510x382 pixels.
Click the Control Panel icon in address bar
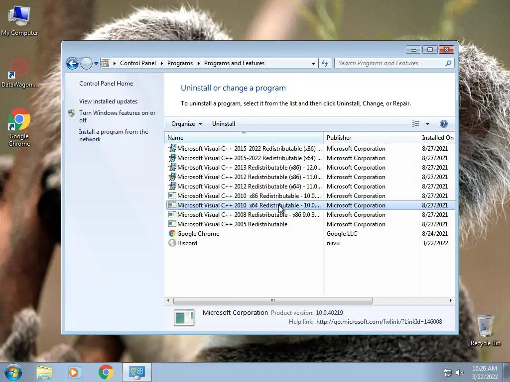[x=106, y=63]
